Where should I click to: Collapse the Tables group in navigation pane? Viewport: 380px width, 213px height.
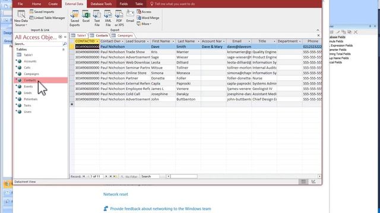pyautogui.click(x=64, y=49)
